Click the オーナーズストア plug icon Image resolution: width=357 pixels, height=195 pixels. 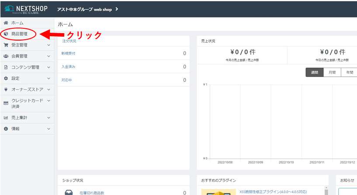click(6, 89)
